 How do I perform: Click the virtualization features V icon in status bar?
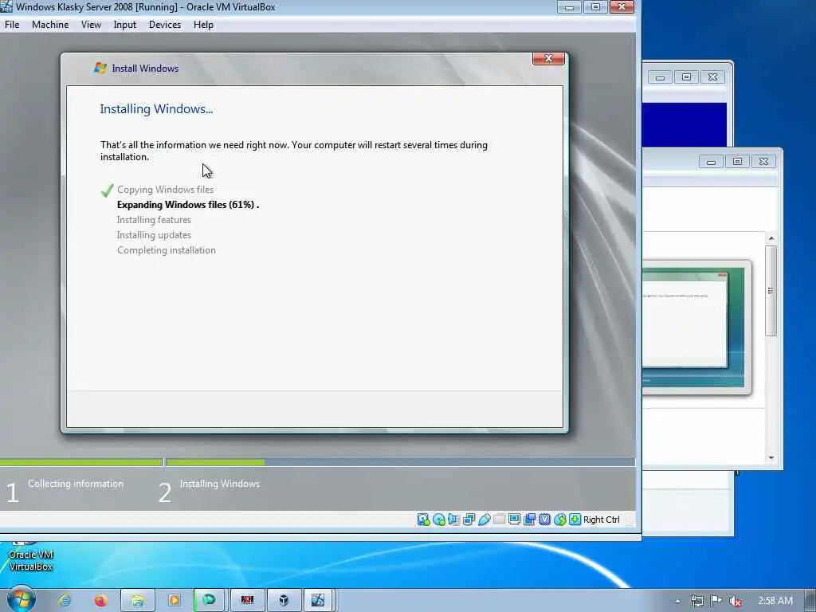544,520
